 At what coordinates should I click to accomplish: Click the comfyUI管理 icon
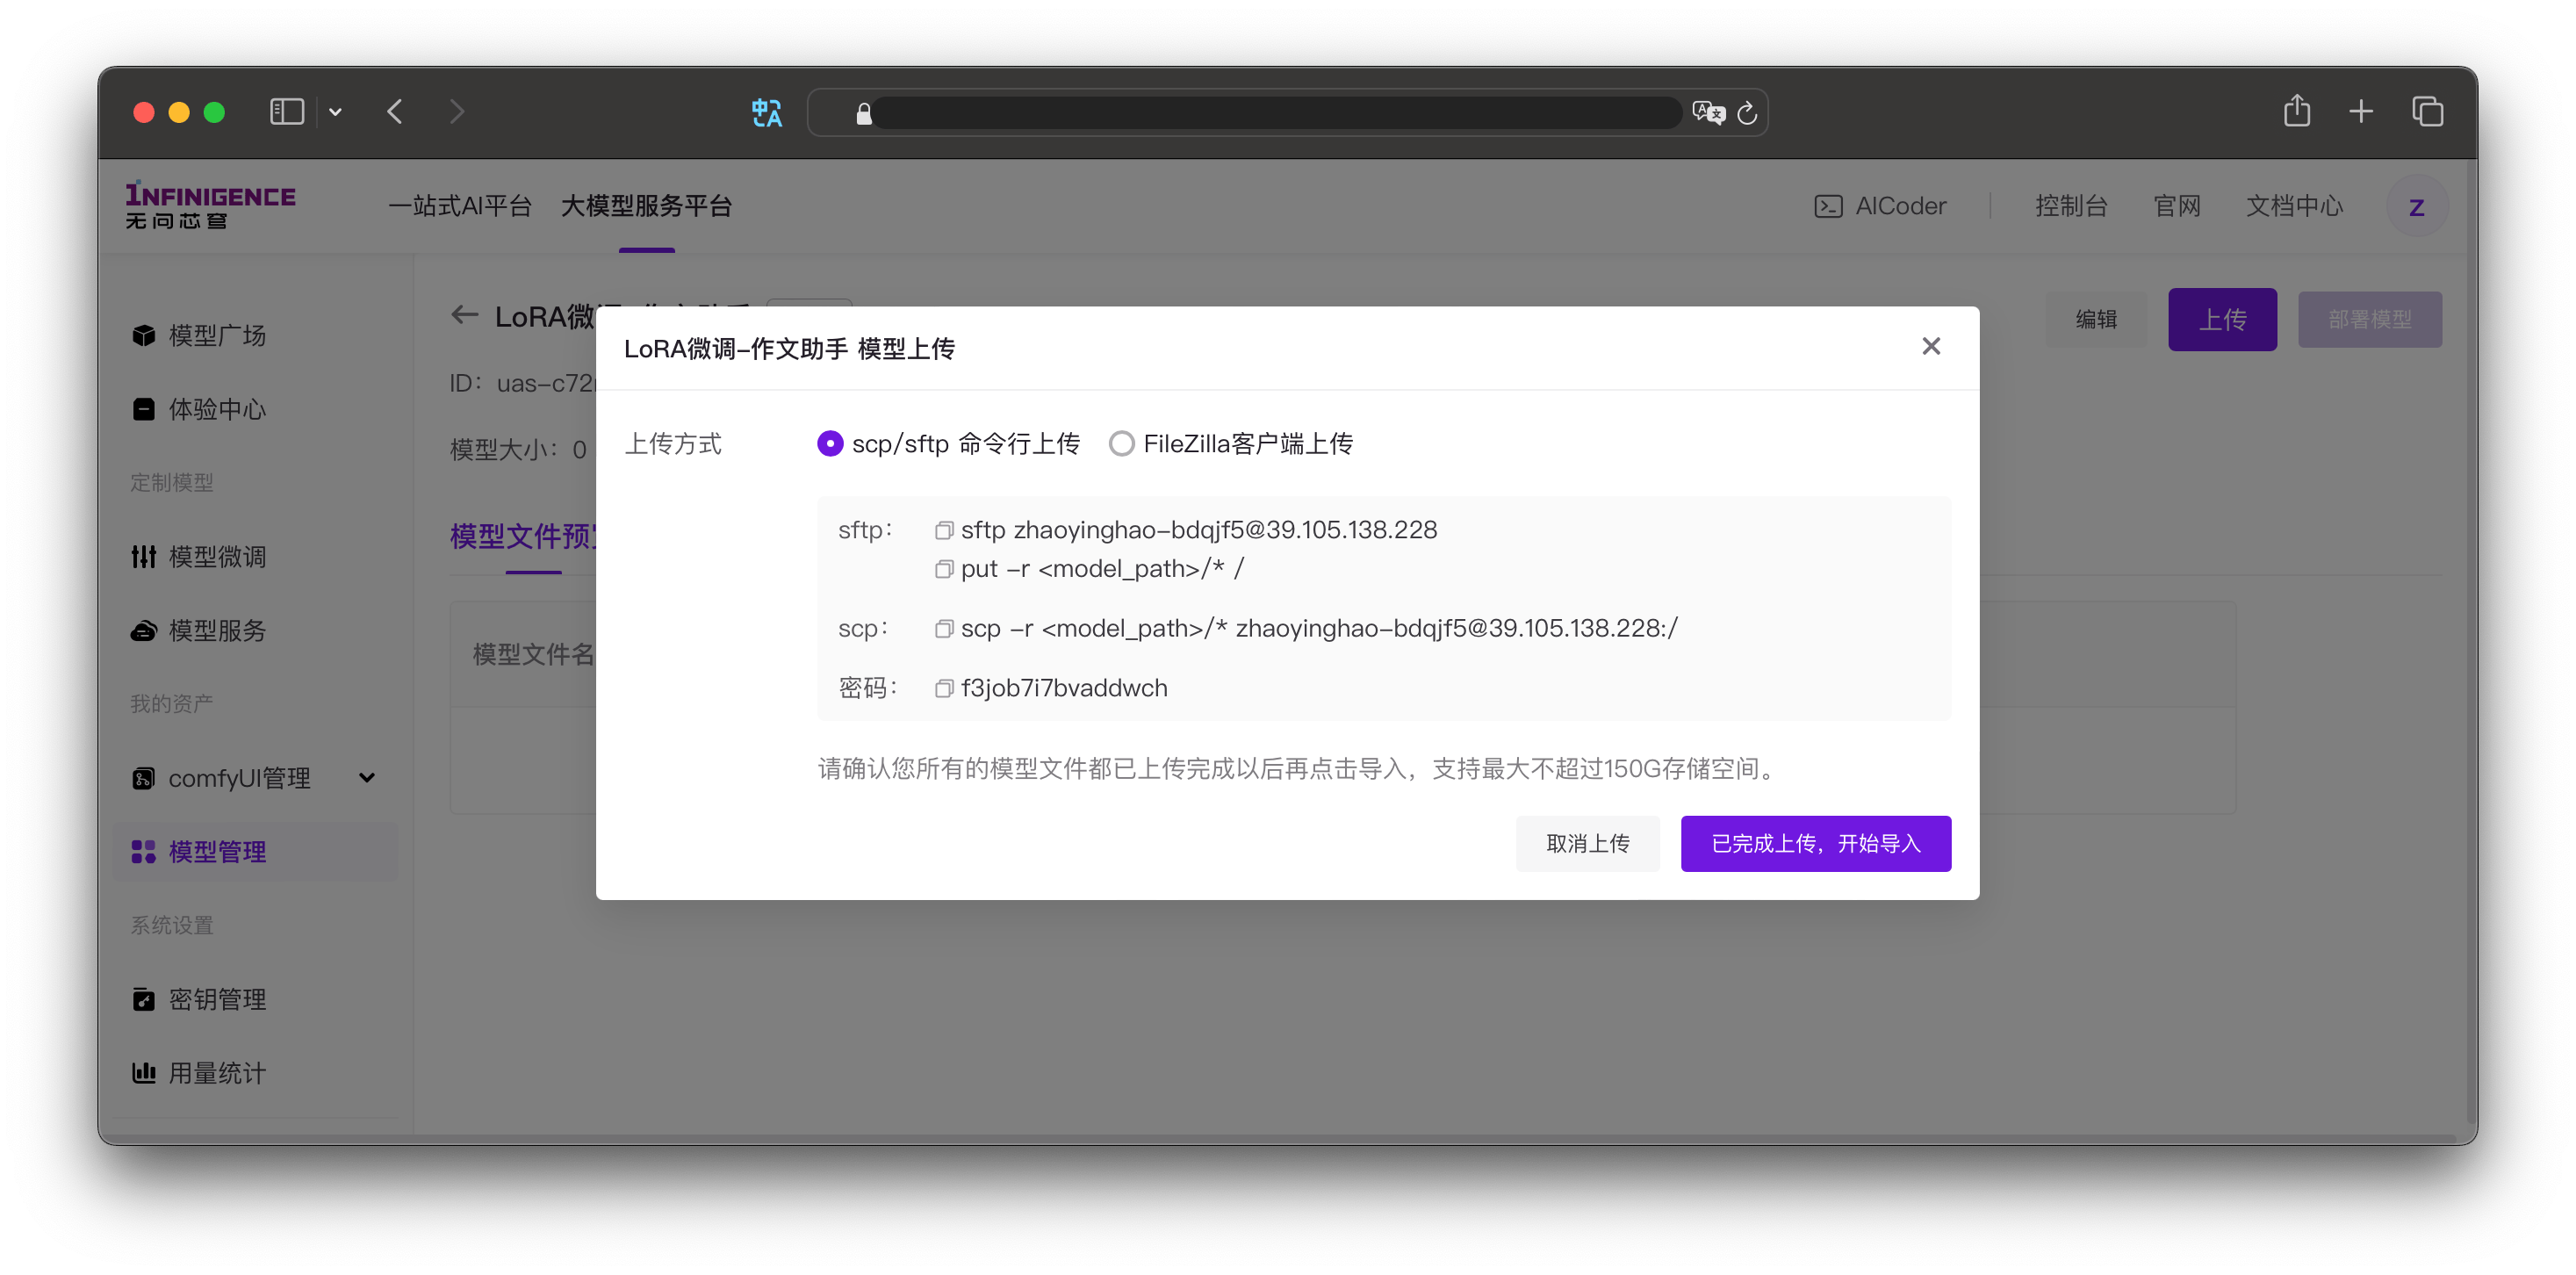click(143, 778)
